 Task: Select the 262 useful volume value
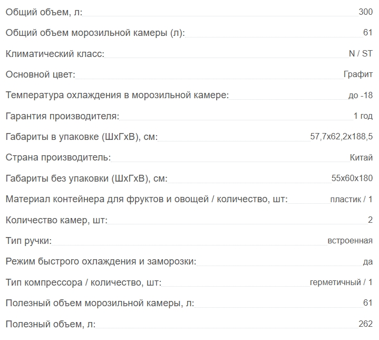click(366, 324)
